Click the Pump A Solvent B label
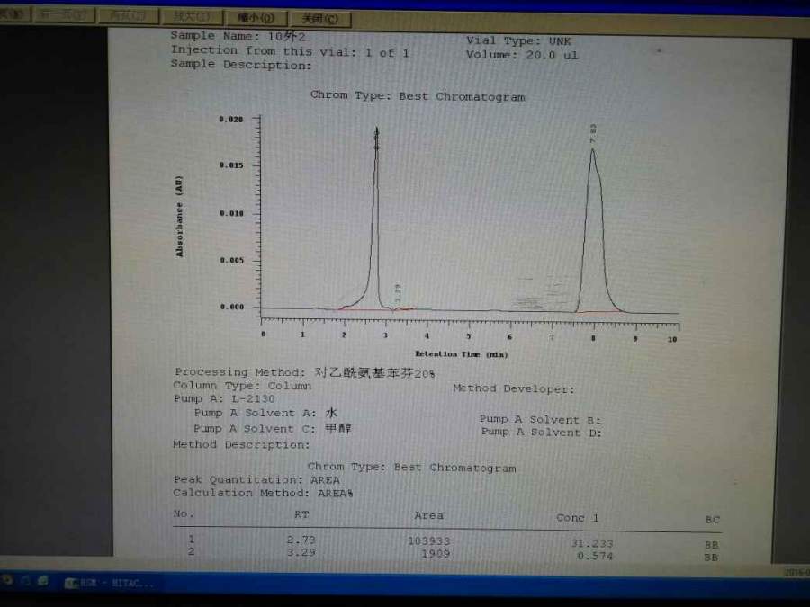This screenshot has width=810, height=607. click(540, 419)
